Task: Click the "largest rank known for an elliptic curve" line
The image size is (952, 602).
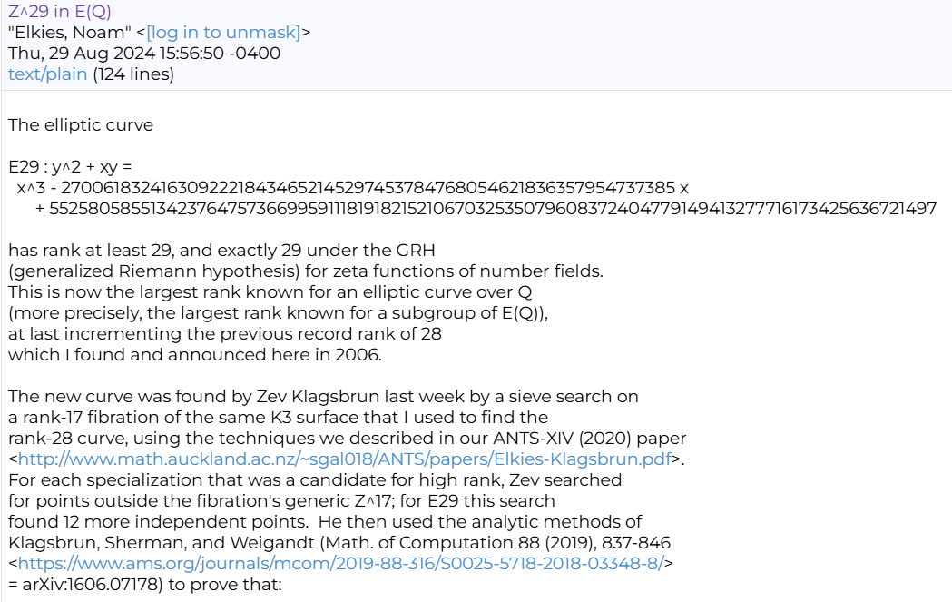Action: click(x=270, y=291)
